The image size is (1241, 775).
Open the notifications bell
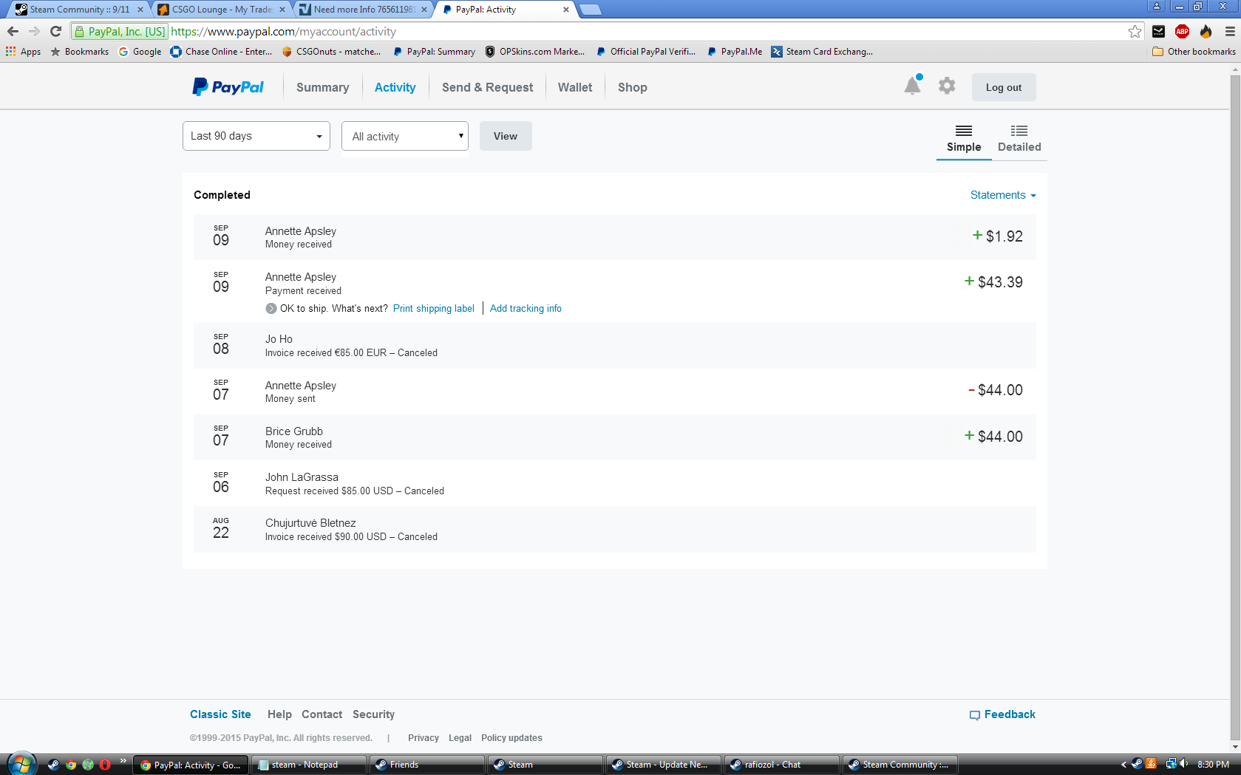point(912,86)
